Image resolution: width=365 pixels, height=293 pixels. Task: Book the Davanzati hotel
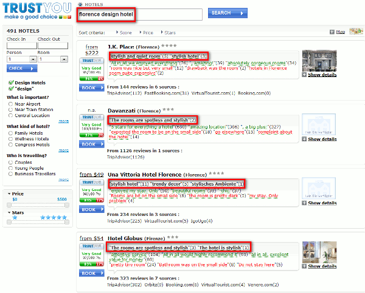click(x=91, y=144)
